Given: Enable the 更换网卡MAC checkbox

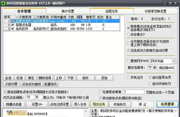Looking at the screenshot, I should tap(128, 61).
